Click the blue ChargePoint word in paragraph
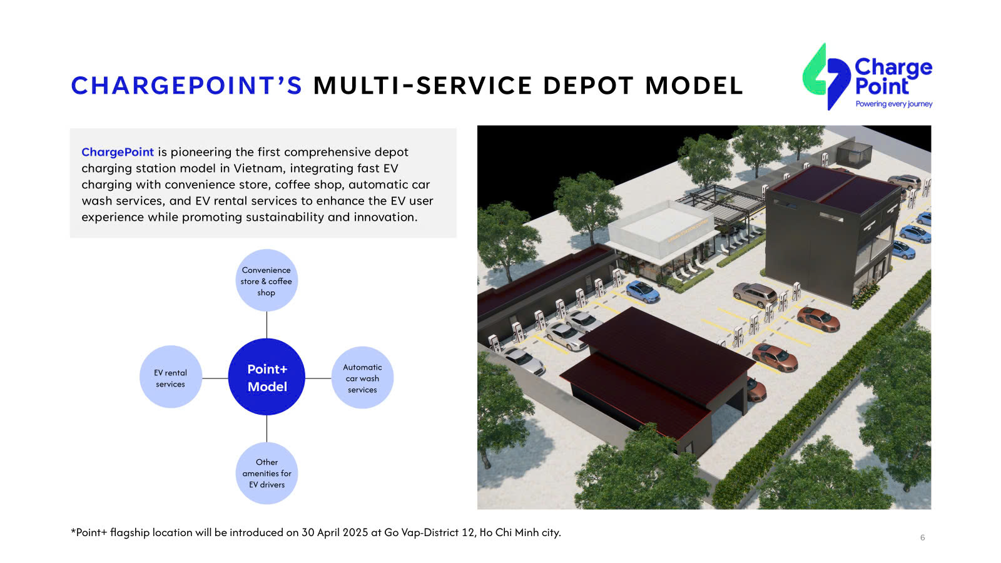The image size is (1001, 563). 118,152
